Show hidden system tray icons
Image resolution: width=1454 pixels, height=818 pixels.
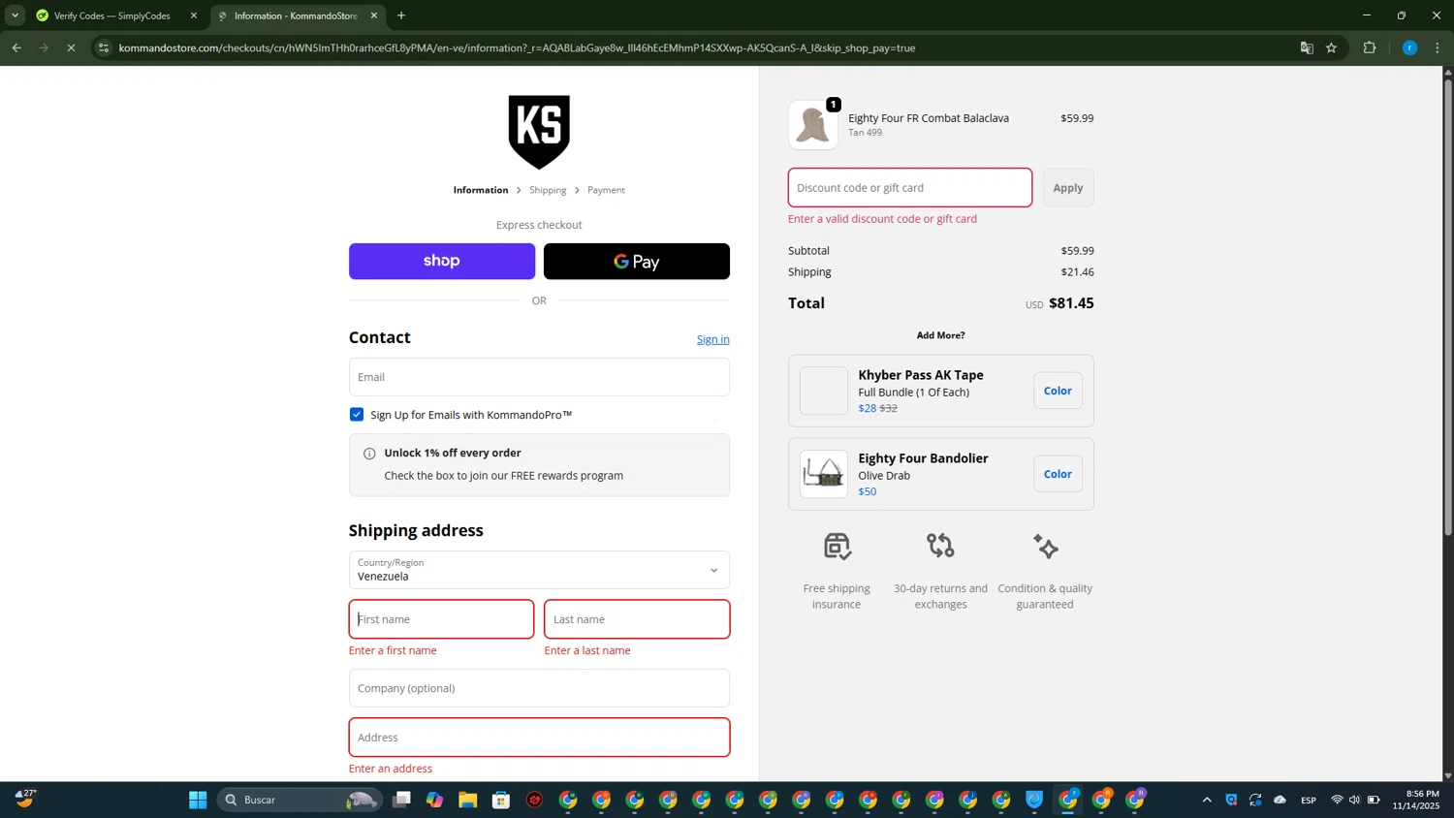(x=1207, y=800)
